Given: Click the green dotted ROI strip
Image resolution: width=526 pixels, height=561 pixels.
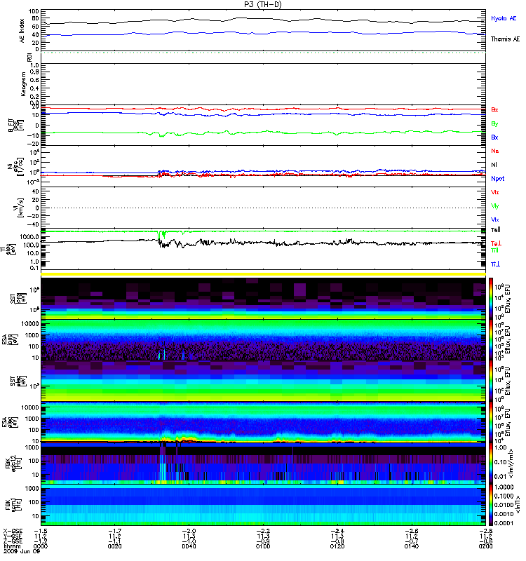Looking at the screenshot, I should pyautogui.click(x=264, y=53).
